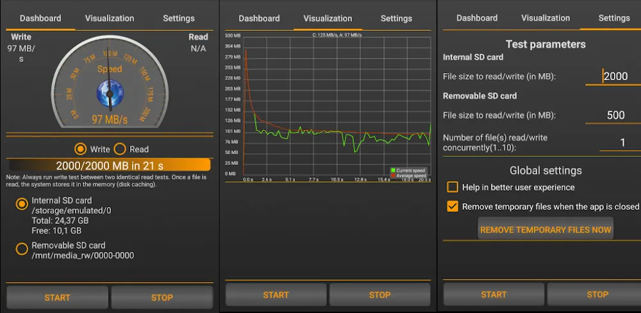The width and height of the screenshot is (641, 313).
Task: Open Dashboard tab in the rightmost panel
Action: point(477,18)
